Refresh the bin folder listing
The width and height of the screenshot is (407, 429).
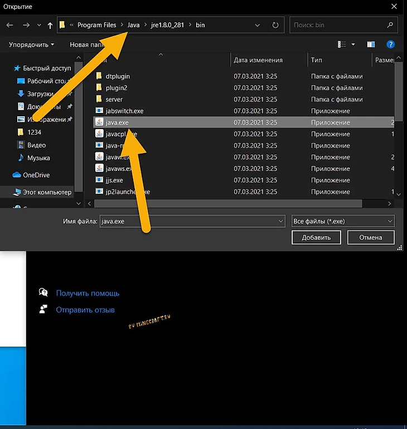[275, 25]
